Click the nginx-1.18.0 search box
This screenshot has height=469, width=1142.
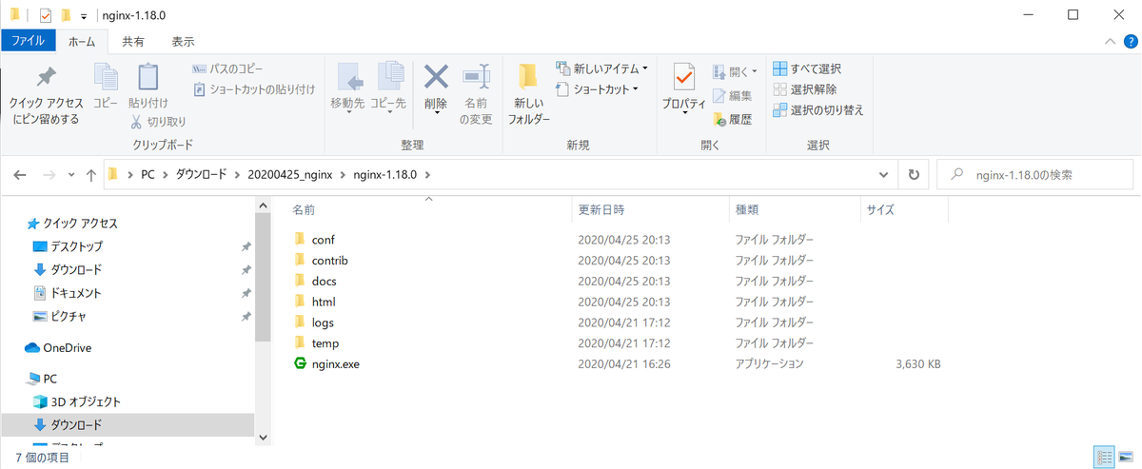(x=1035, y=175)
